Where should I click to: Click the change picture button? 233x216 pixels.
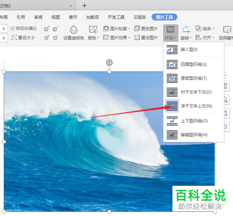pos(146,29)
